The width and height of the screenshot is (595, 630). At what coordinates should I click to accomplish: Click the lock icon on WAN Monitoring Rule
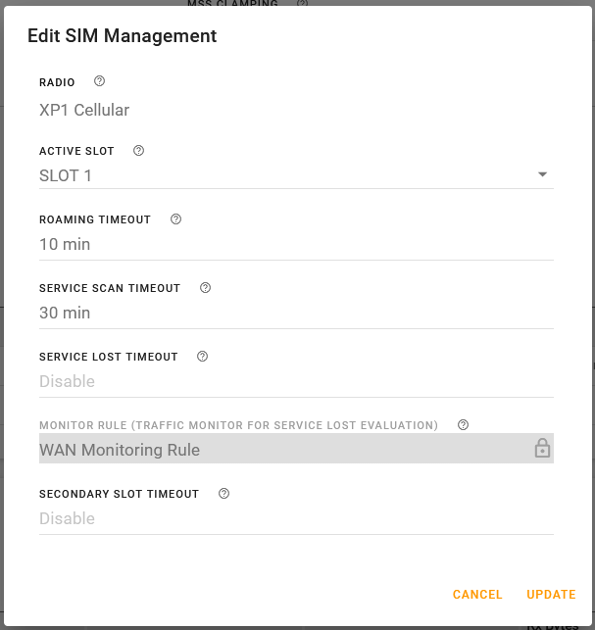point(542,449)
